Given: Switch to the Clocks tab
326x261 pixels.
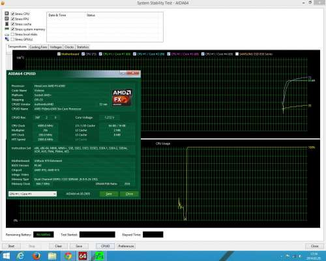Looking at the screenshot, I should coord(69,47).
